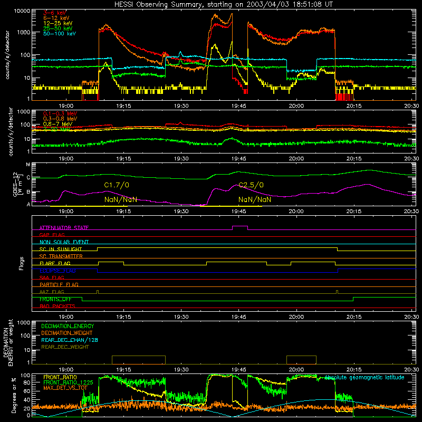Image resolution: width=422 pixels, height=422 pixels.
Task: Select the ATTENUATOR_STATE flag label
Action: click(x=64, y=228)
